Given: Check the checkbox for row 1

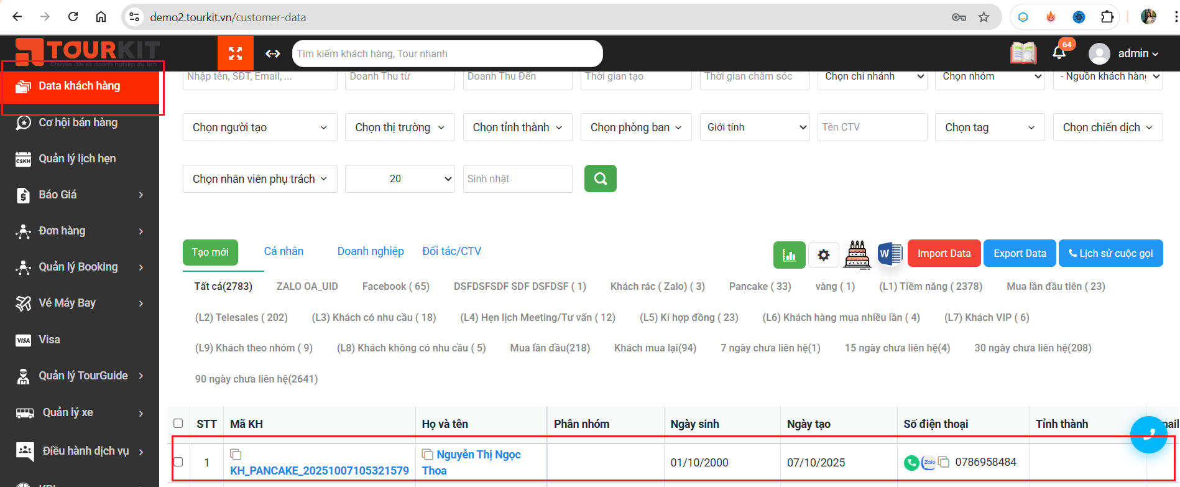Looking at the screenshot, I should click(x=178, y=462).
